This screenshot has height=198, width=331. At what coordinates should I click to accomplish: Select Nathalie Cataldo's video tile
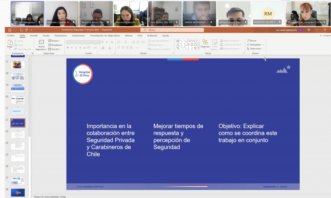62,14
